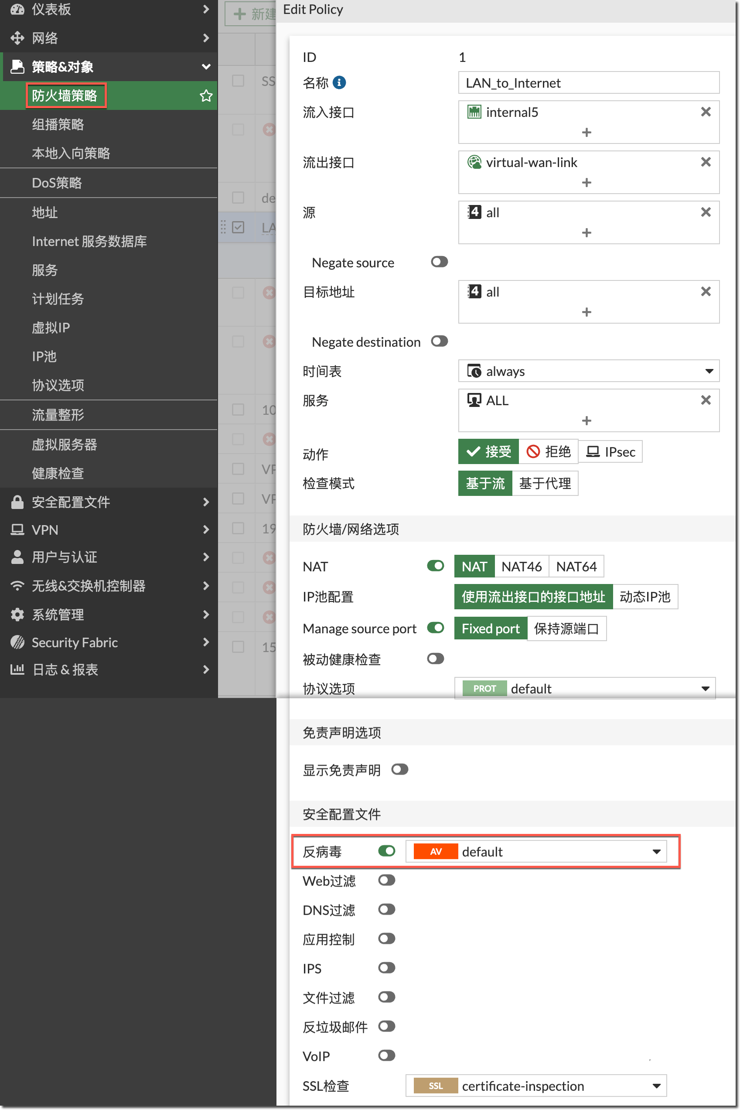Switch 检查模式 to 基于代理

click(x=545, y=483)
